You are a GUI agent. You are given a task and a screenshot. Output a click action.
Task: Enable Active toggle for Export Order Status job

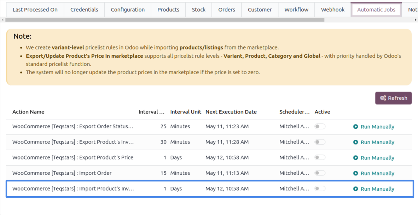[320, 127]
